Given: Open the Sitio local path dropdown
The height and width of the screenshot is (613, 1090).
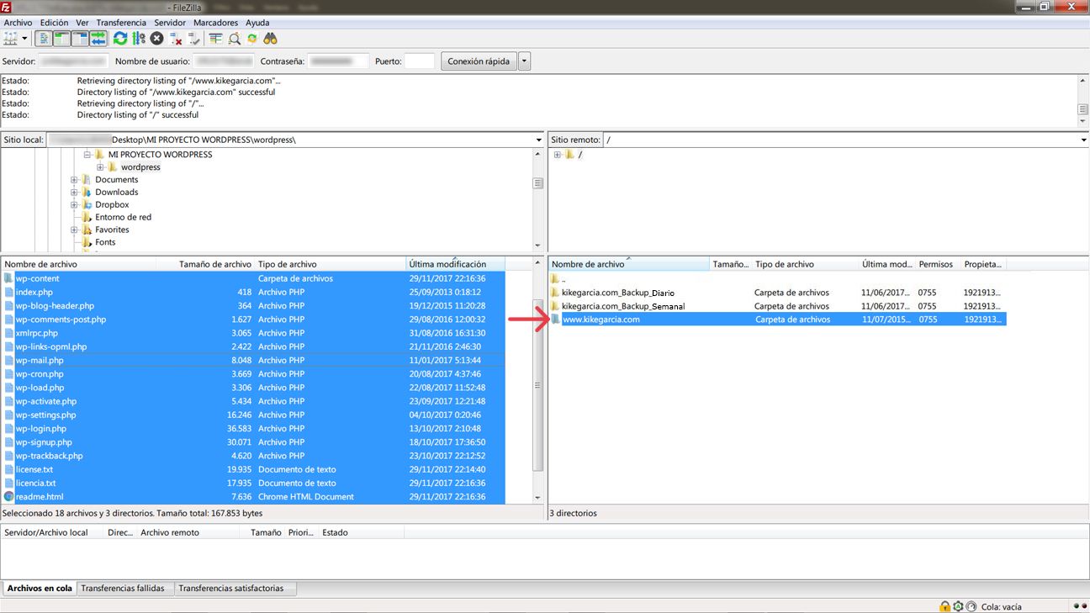Looking at the screenshot, I should (x=538, y=140).
